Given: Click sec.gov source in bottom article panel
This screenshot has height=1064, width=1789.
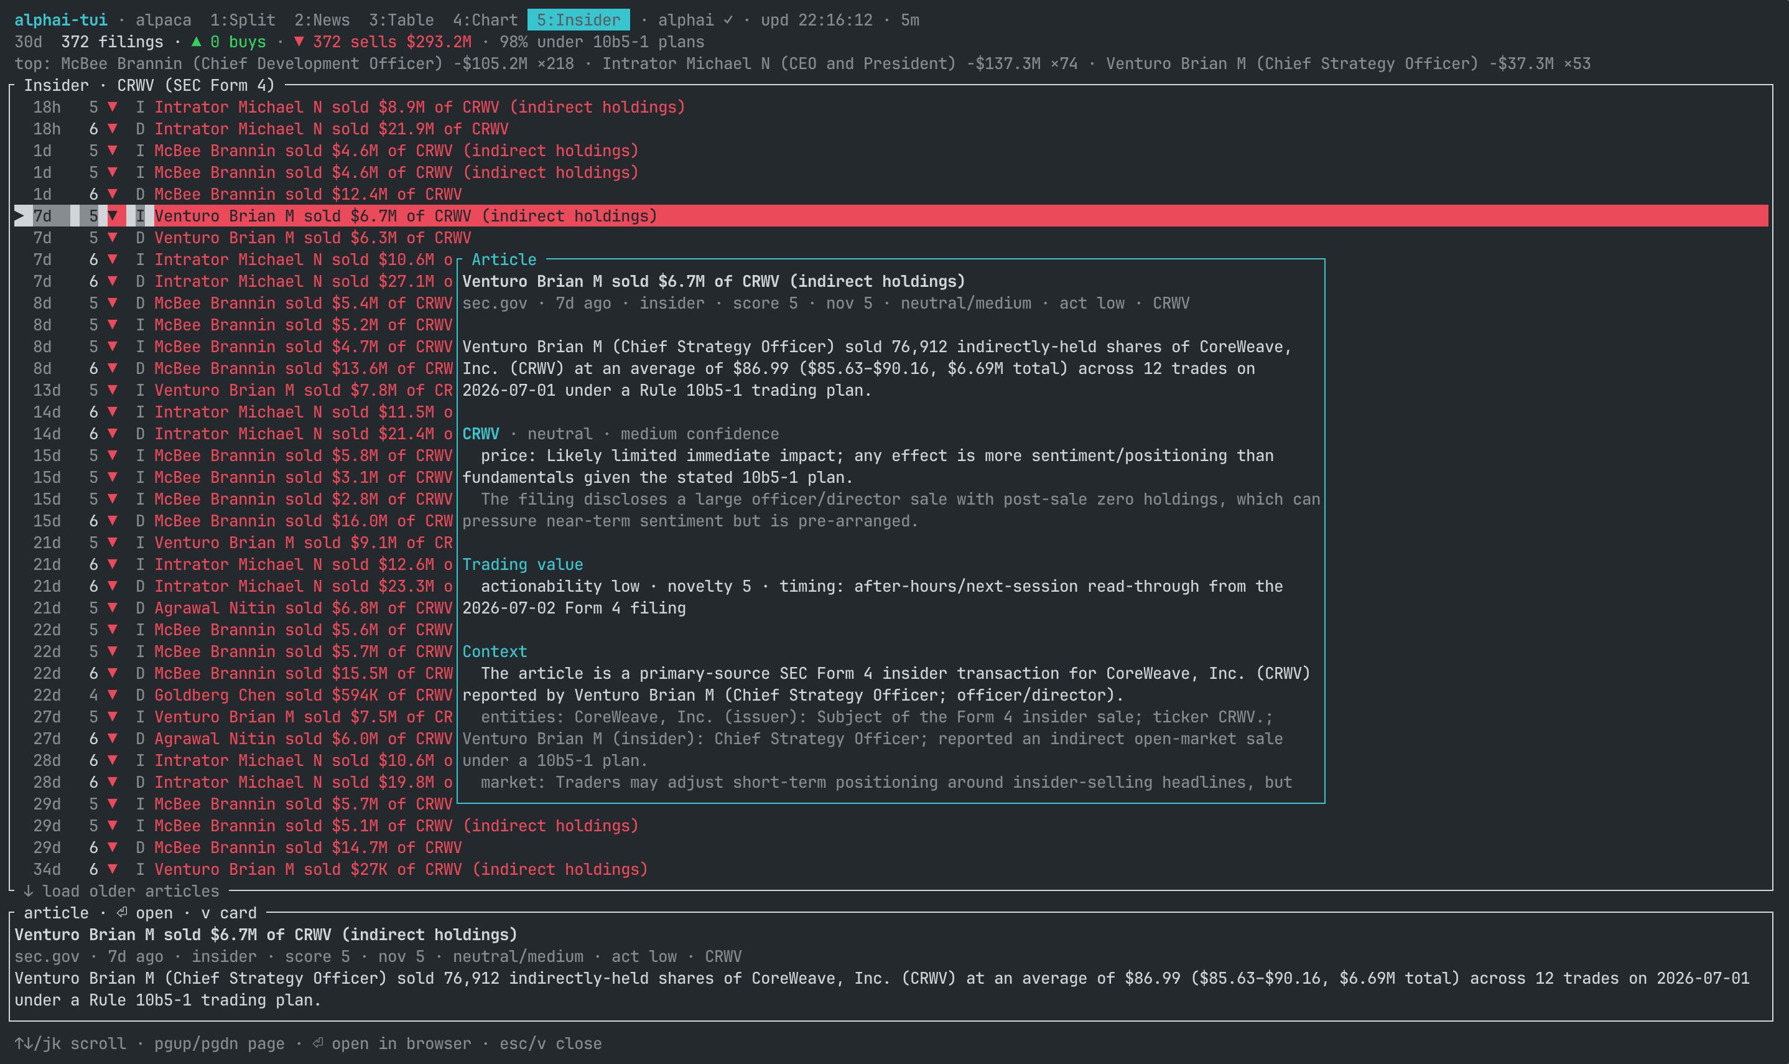Looking at the screenshot, I should 47,956.
